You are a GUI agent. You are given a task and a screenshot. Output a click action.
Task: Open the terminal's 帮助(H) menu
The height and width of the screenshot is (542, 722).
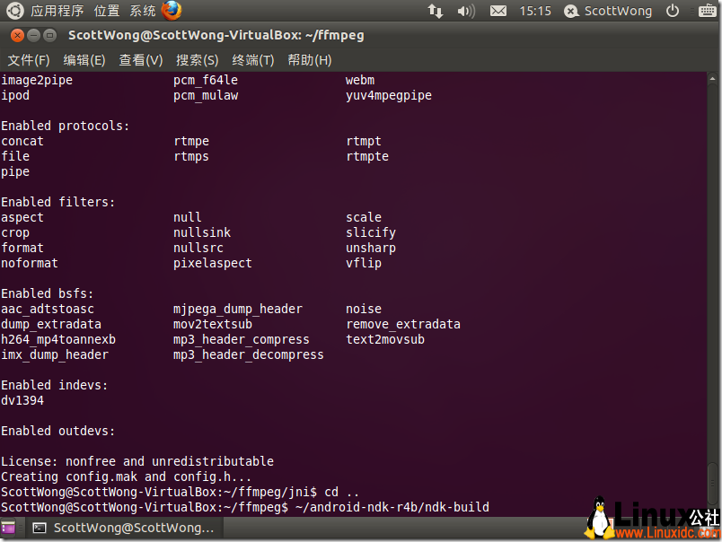pyautogui.click(x=309, y=59)
